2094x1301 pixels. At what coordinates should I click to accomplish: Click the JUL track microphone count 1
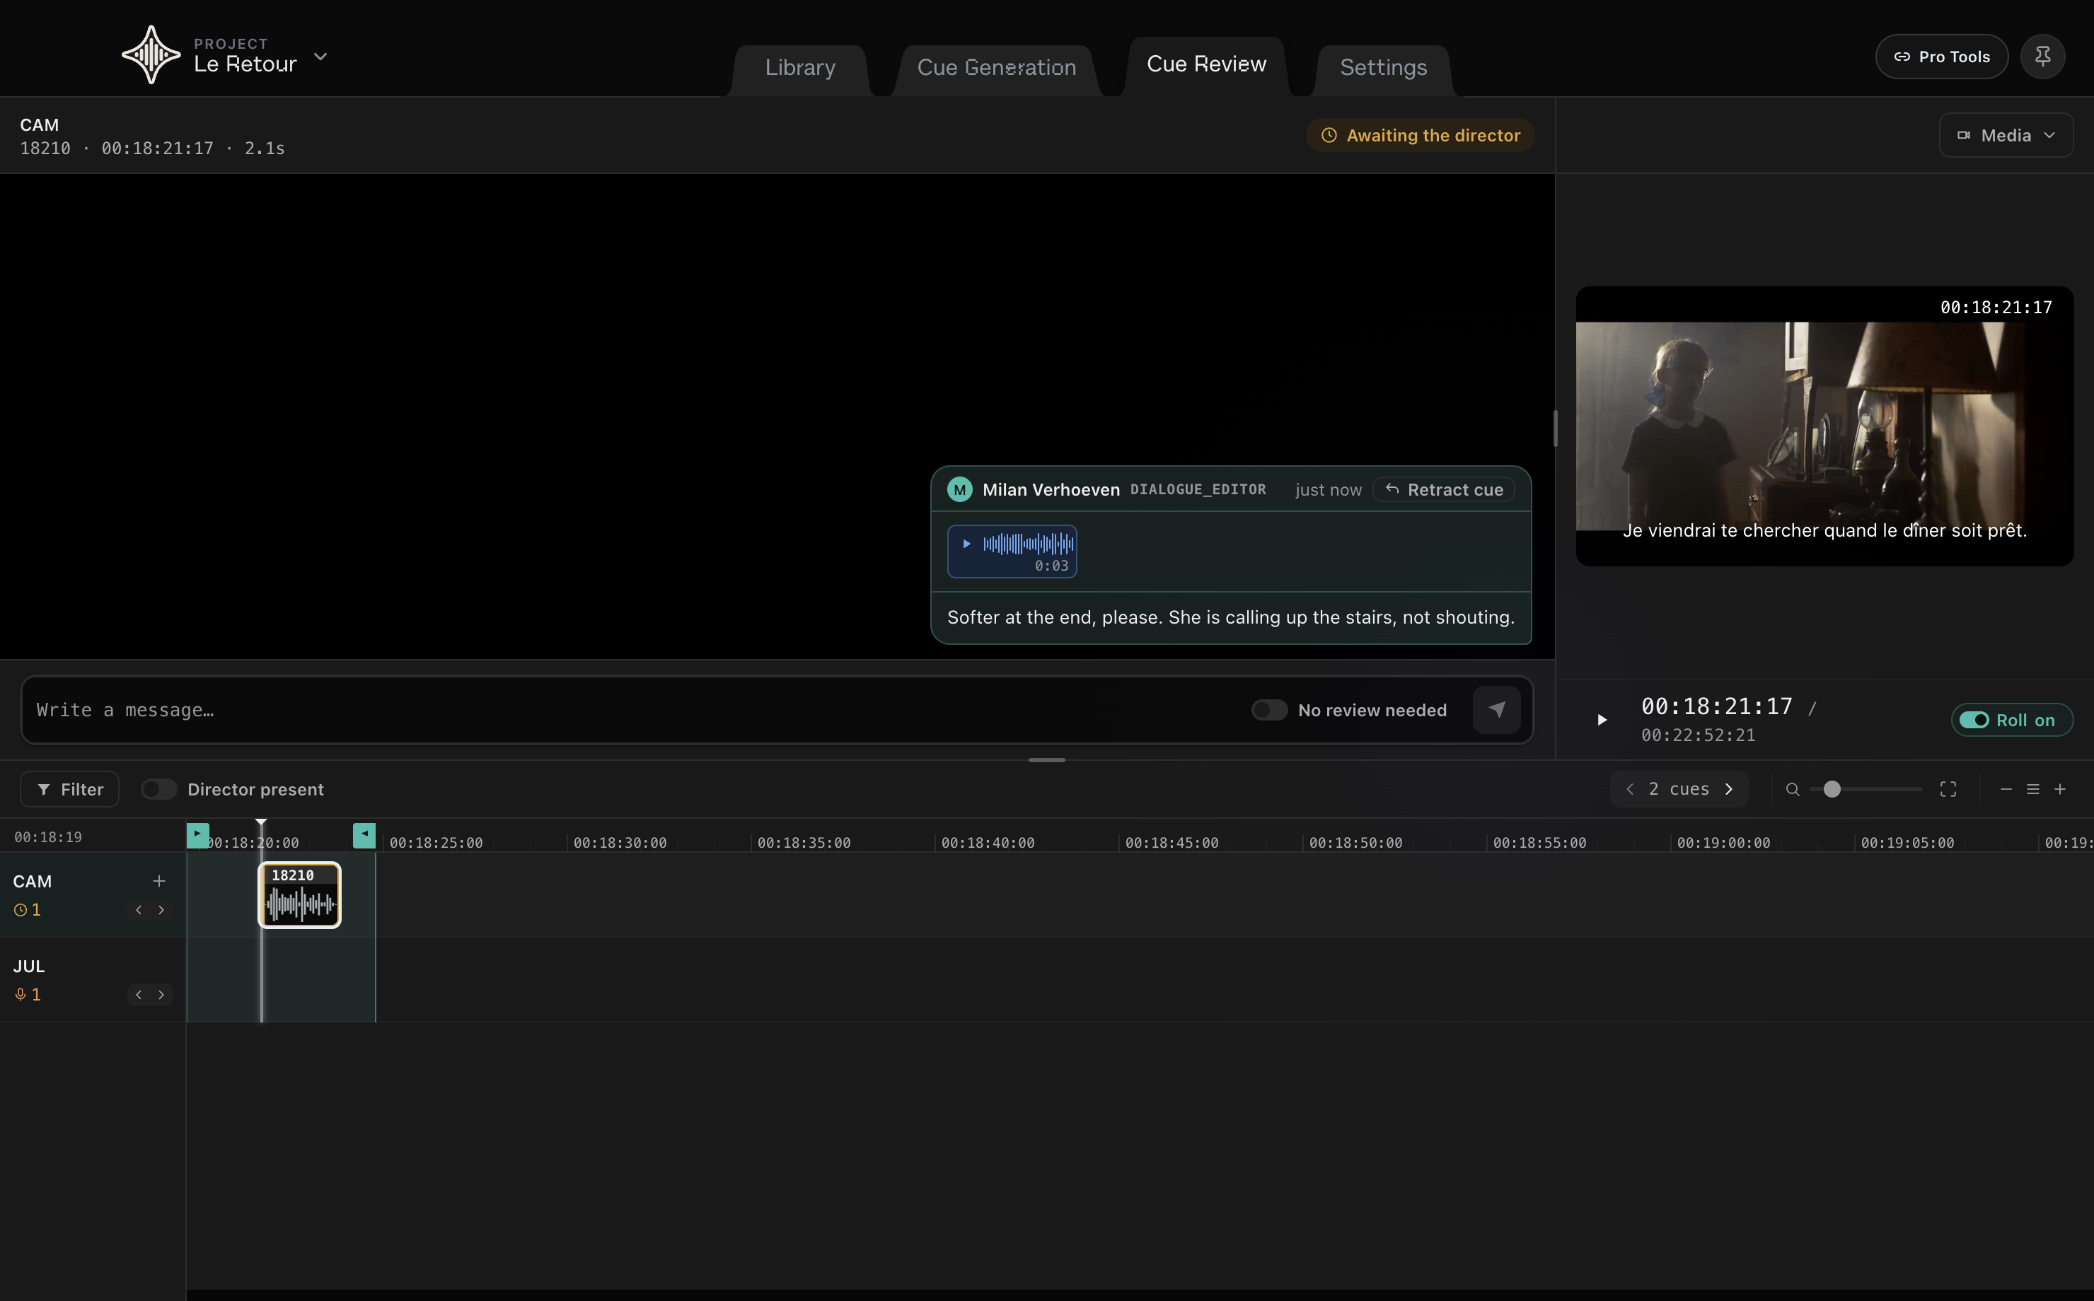pos(28,995)
